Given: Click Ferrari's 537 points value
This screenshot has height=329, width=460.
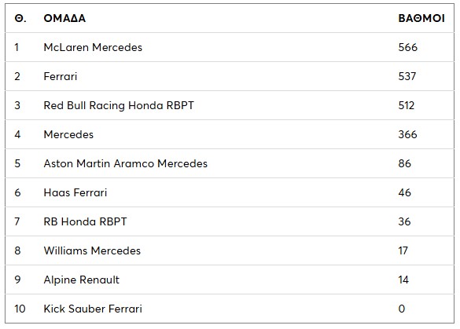Looking at the screenshot, I should pos(407,76).
